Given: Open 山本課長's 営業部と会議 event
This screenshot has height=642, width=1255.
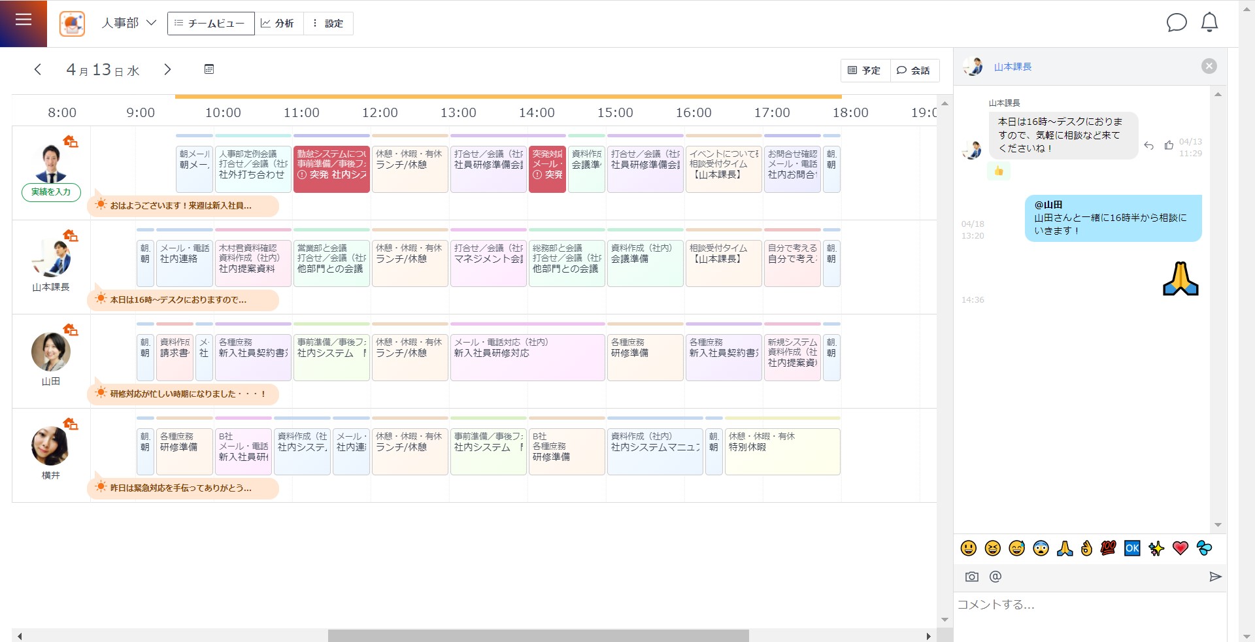Looking at the screenshot, I should click(x=331, y=263).
